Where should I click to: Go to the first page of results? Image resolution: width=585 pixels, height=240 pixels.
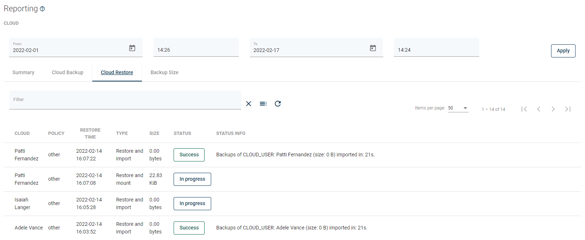click(524, 109)
